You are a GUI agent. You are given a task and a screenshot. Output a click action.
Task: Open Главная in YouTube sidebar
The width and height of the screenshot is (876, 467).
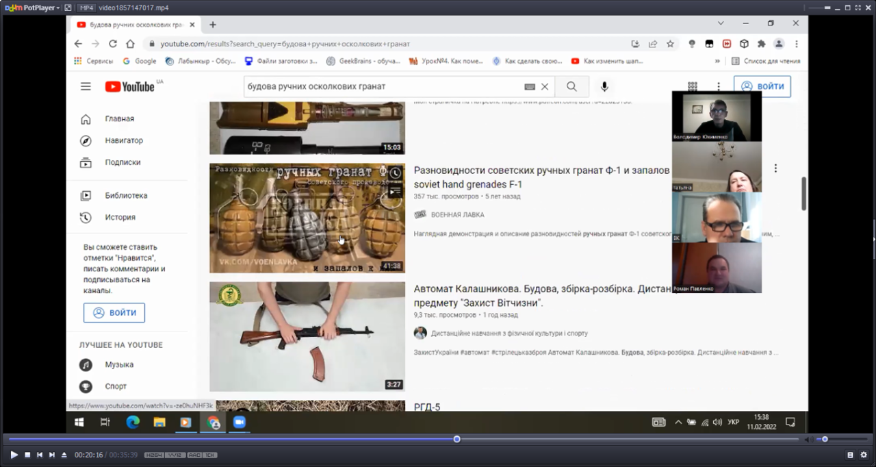(x=119, y=118)
